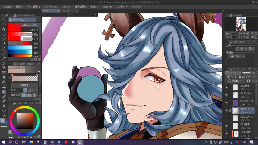Select the Lasso selection tool
The width and height of the screenshot is (258, 145).
point(4,39)
